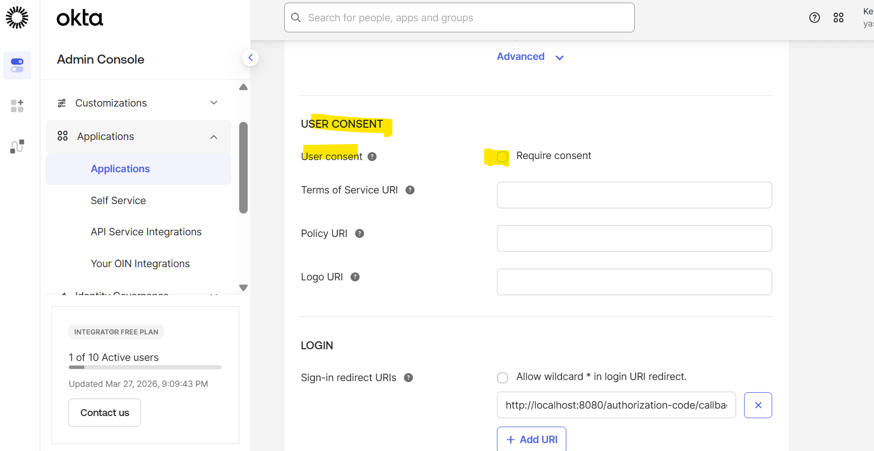The width and height of the screenshot is (874, 451).
Task: Open Self Service in sidebar
Action: [x=118, y=200]
